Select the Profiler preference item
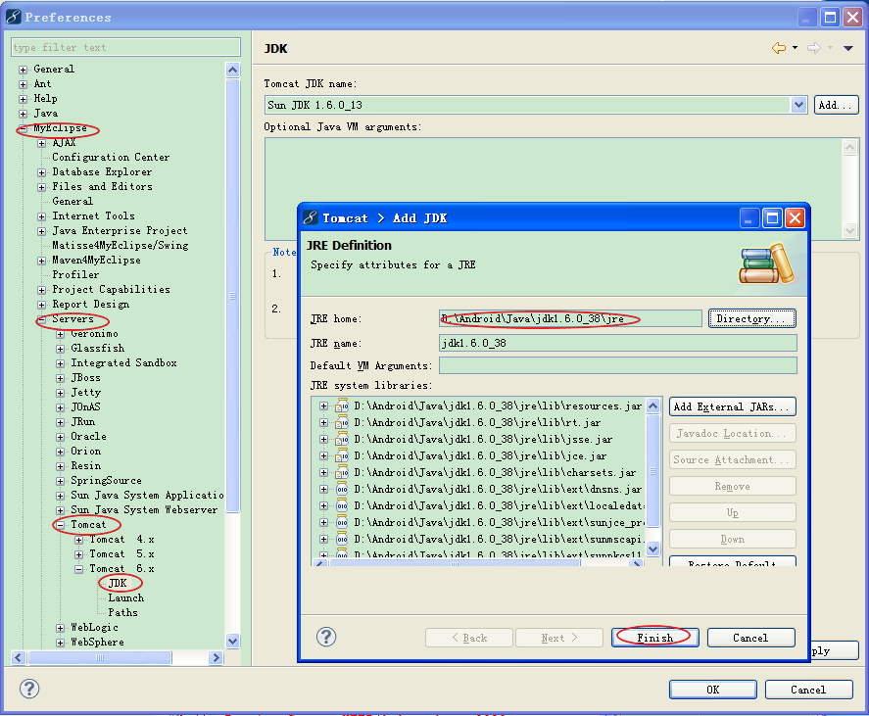Viewport: 869px width, 716px height. (x=75, y=274)
